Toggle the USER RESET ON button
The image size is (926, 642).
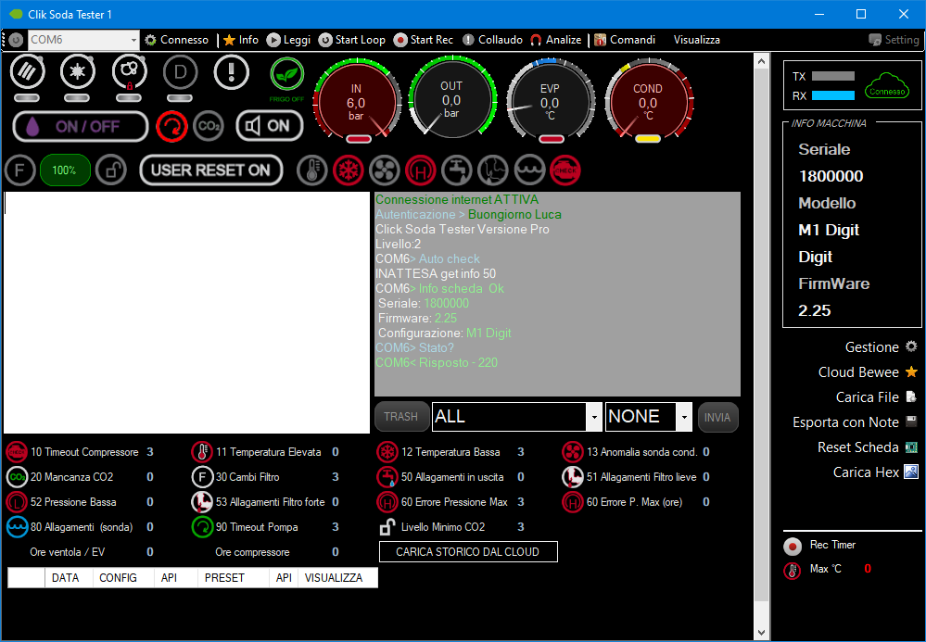[210, 170]
